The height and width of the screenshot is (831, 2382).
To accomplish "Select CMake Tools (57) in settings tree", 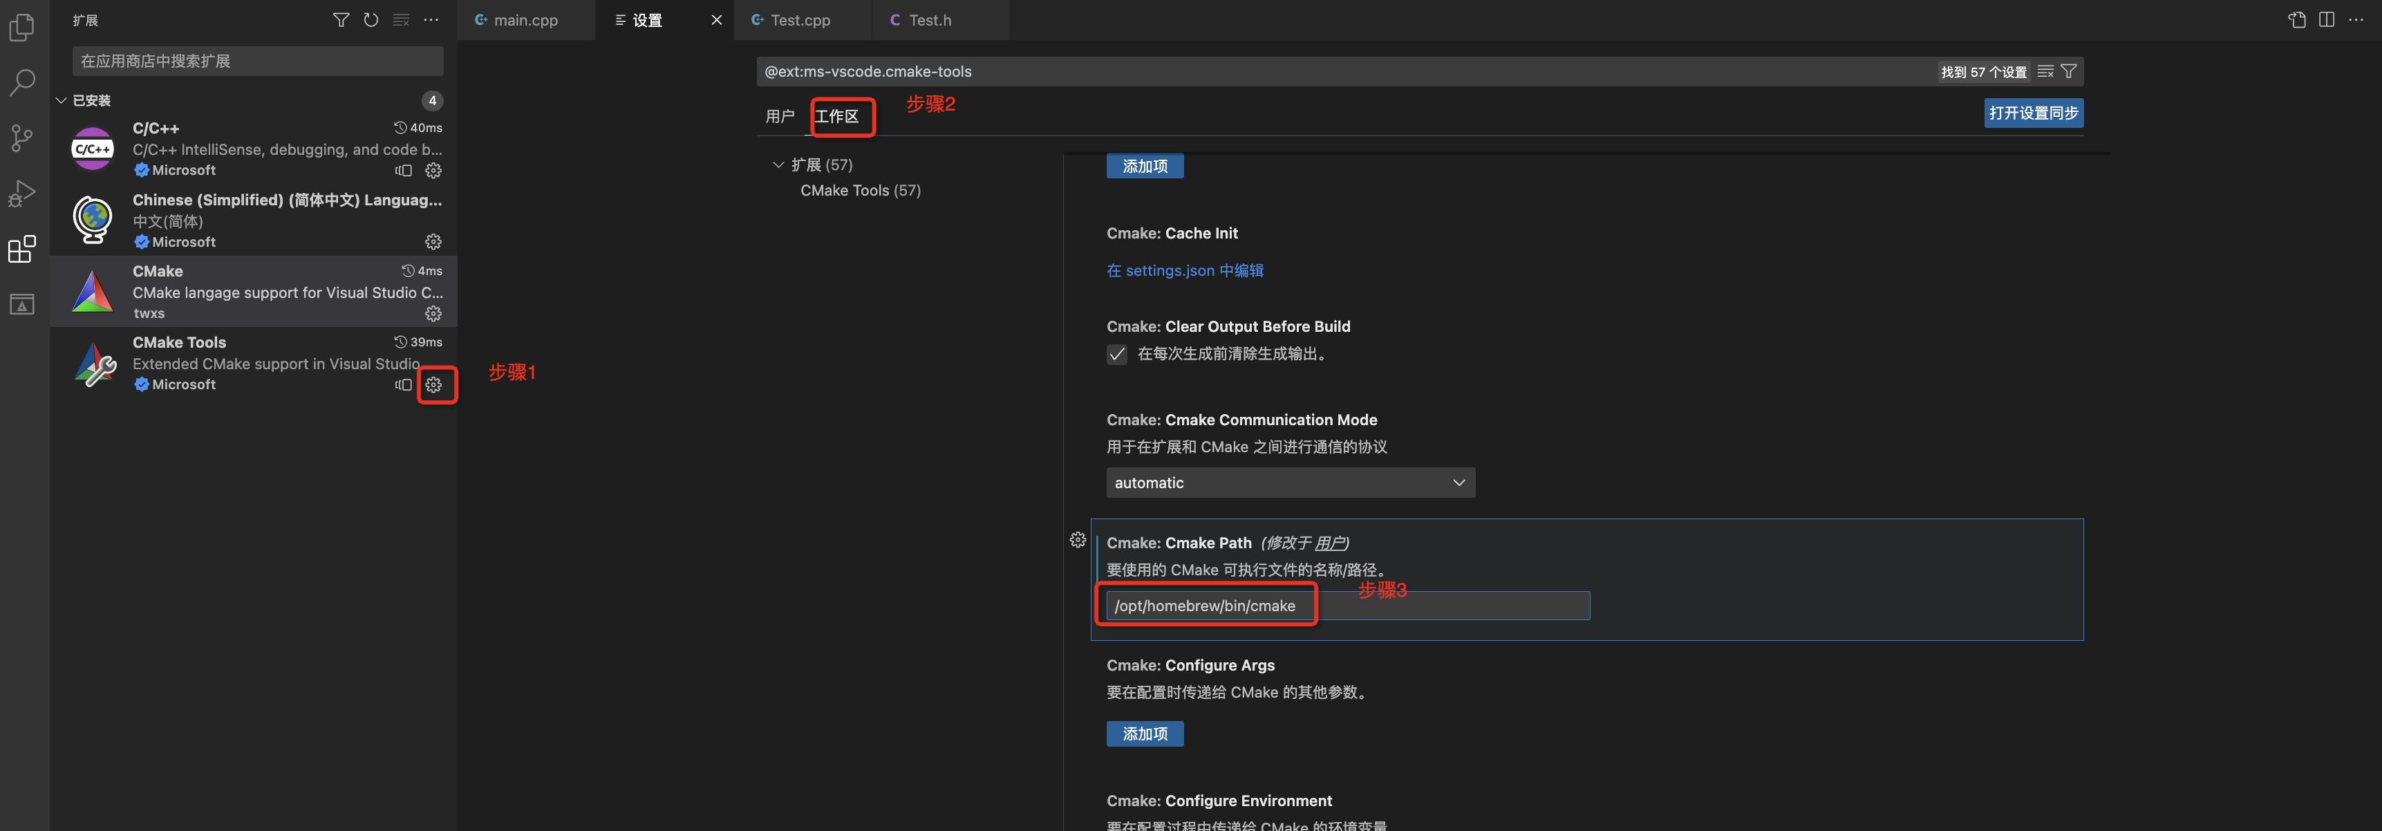I will point(861,190).
